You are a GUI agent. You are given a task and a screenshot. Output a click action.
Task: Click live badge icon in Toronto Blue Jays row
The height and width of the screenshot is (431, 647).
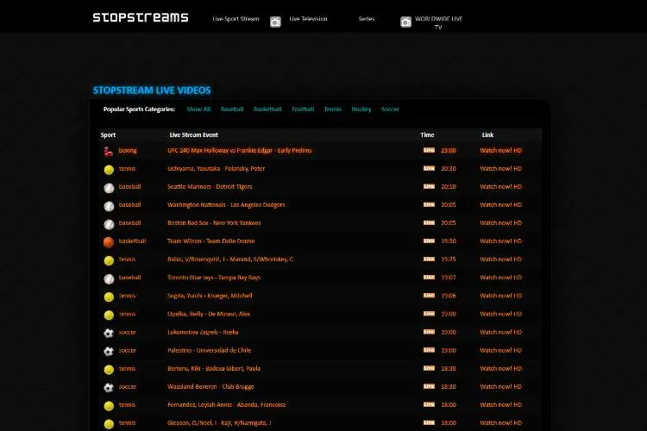(x=429, y=278)
